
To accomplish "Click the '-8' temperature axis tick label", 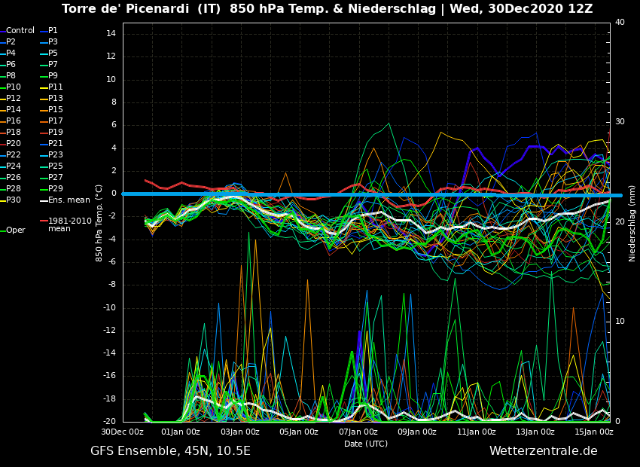I will [x=112, y=285].
